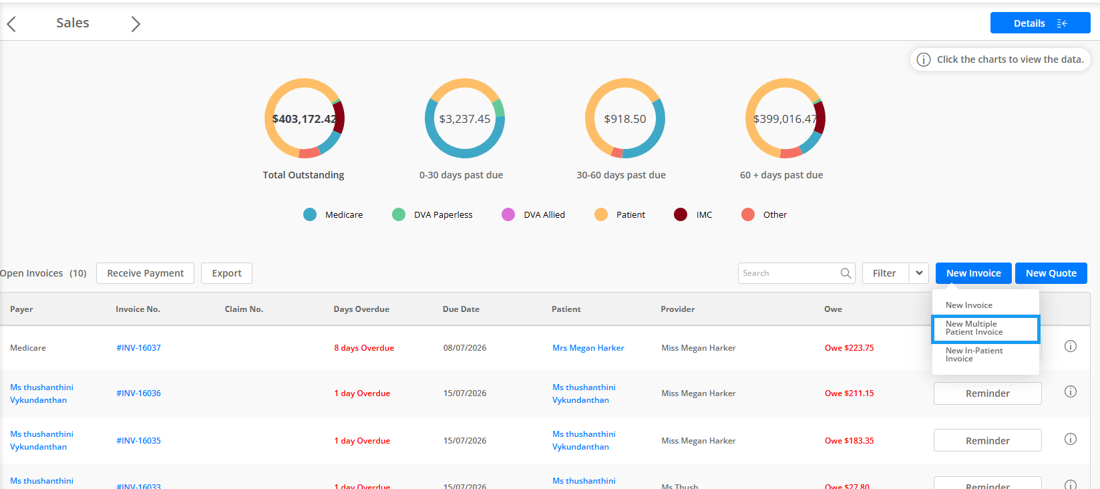
Task: Click the search magnifier icon
Action: tap(846, 273)
